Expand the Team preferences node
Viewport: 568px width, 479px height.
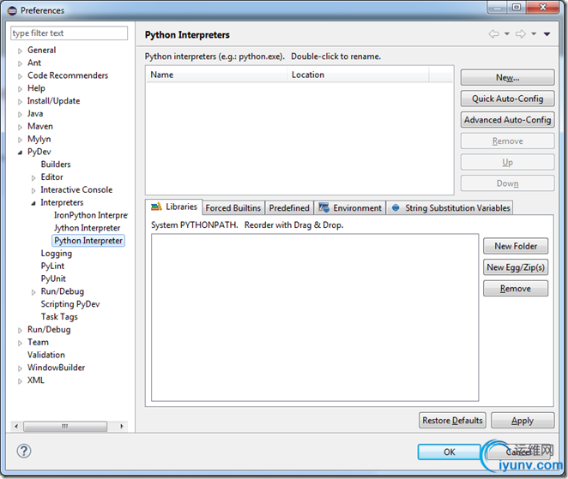click(20, 343)
